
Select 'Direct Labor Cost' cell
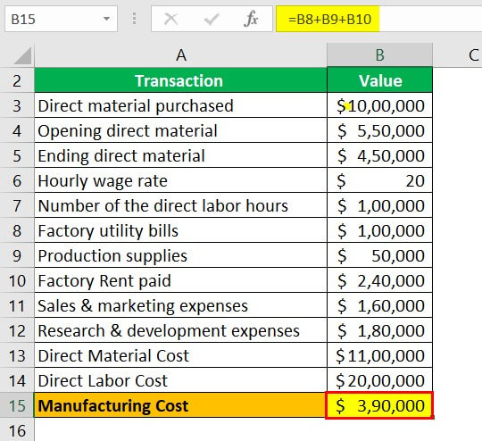(180, 380)
